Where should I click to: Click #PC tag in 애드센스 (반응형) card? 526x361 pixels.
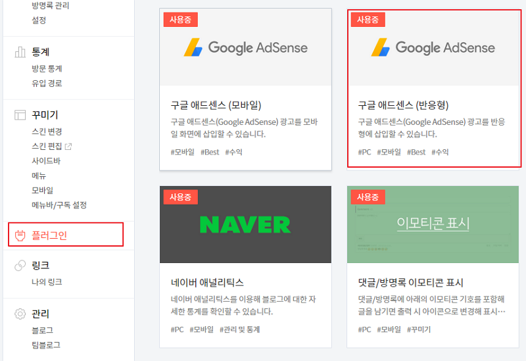click(365, 152)
